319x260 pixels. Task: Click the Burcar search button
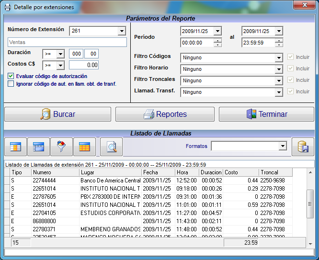coord(58,114)
